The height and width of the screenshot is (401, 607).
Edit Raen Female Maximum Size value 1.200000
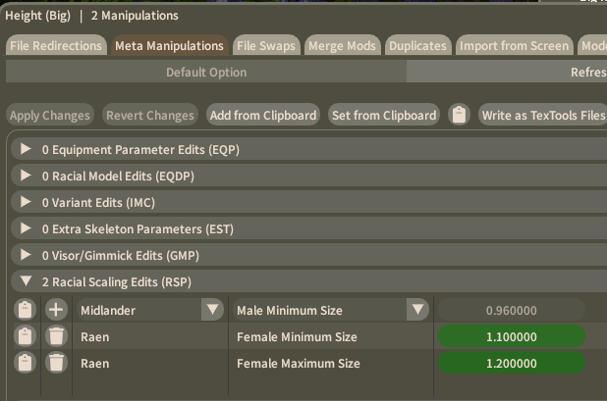click(x=512, y=363)
